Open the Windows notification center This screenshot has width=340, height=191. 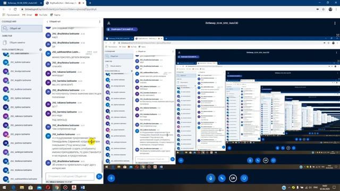(x=334, y=187)
